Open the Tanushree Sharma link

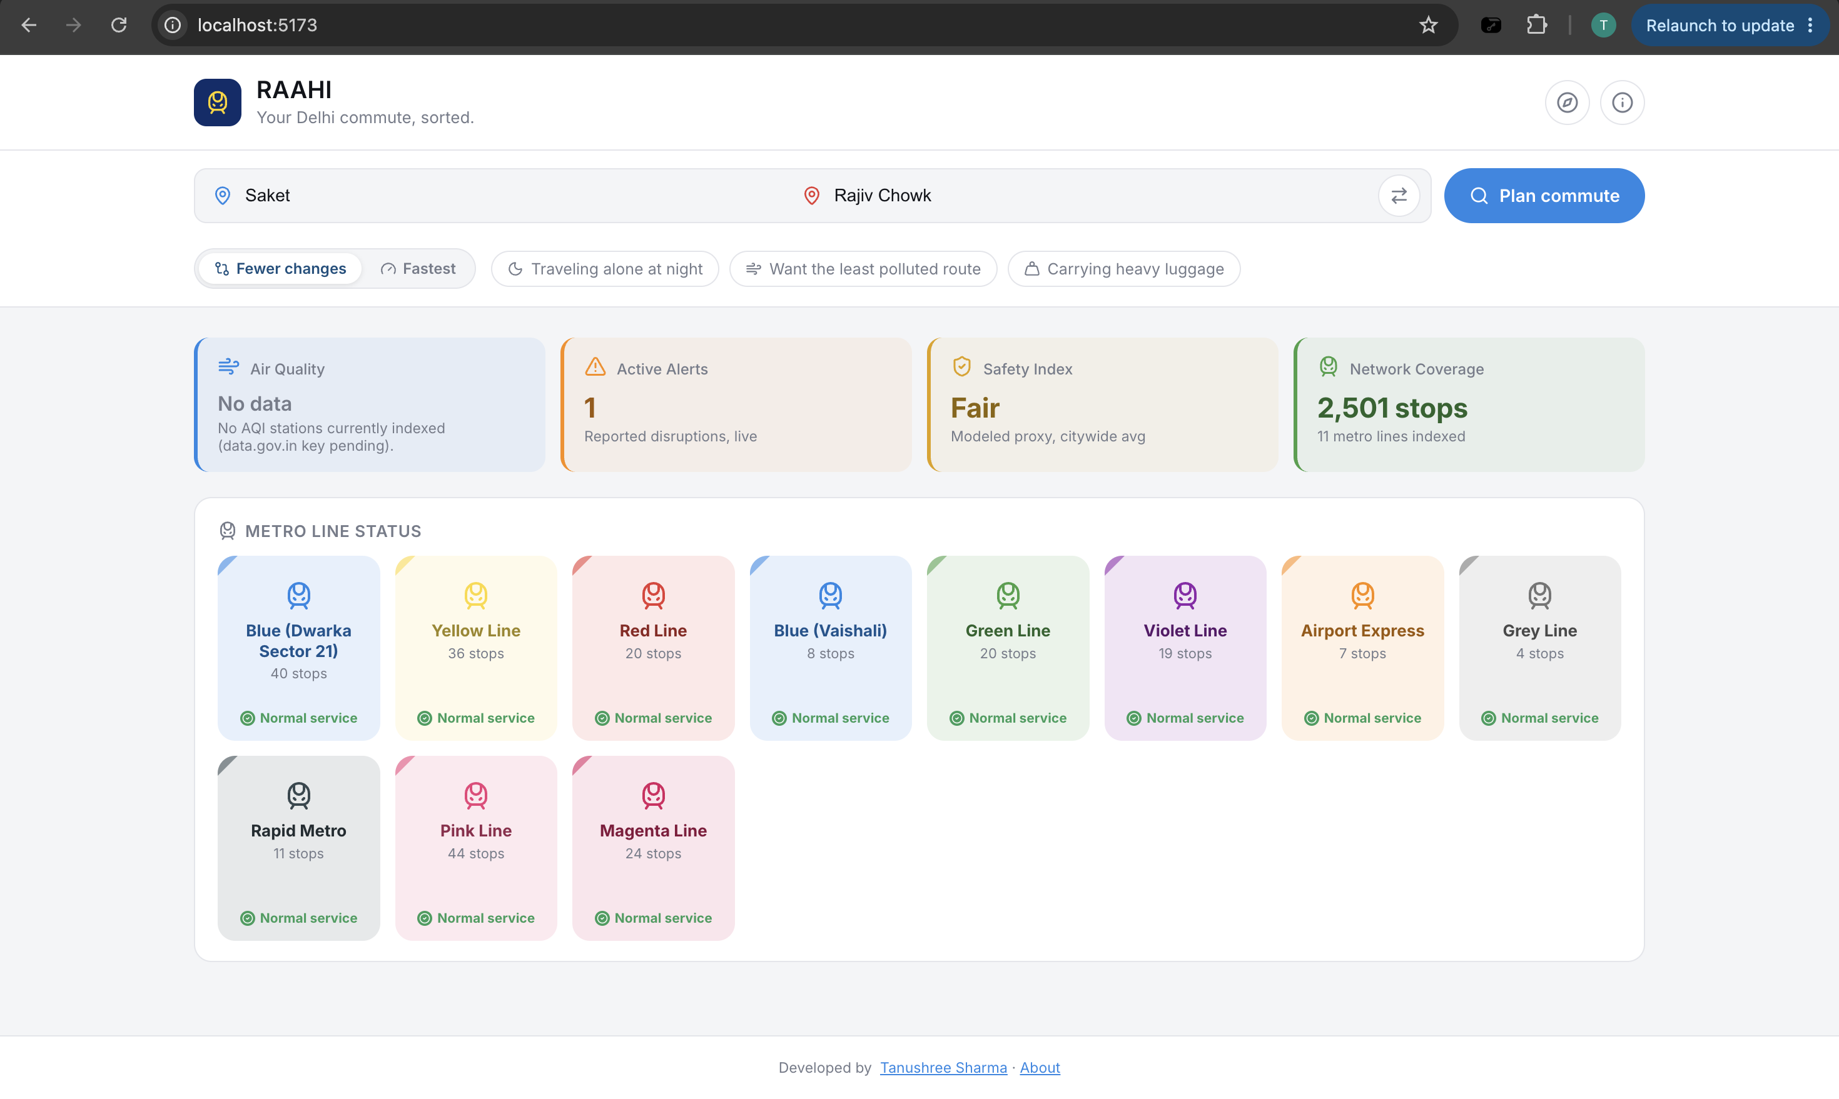(943, 1067)
